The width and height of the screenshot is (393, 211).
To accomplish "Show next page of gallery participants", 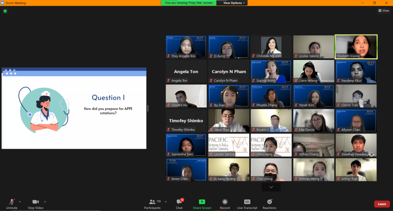I will 271,187.
